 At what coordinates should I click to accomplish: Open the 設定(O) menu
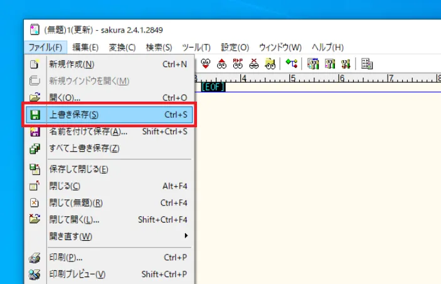[235, 47]
